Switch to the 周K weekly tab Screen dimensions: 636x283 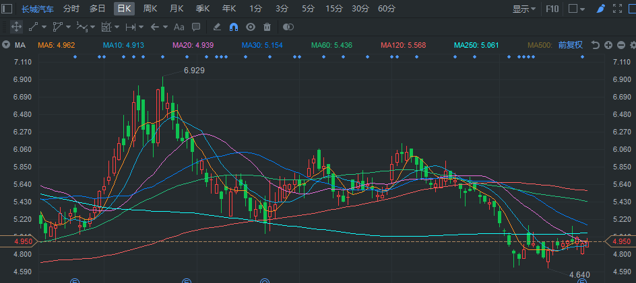pos(150,9)
